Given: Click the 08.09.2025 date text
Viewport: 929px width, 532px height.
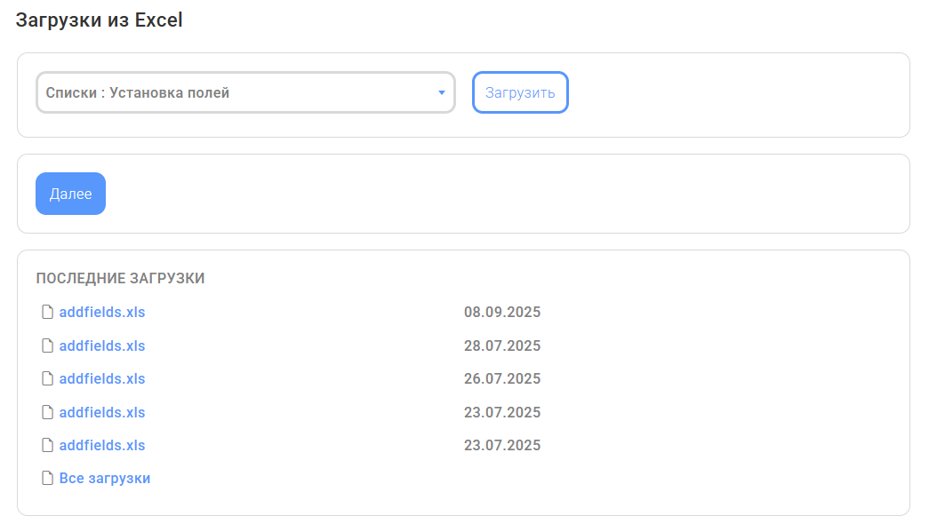Looking at the screenshot, I should click(502, 312).
